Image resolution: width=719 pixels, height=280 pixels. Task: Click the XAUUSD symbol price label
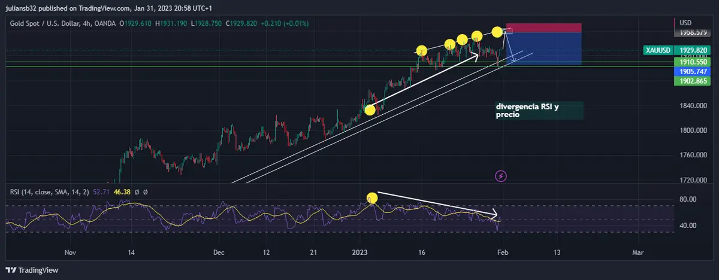(x=657, y=50)
